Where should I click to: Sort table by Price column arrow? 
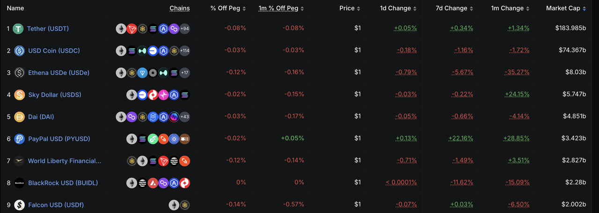tap(358, 9)
